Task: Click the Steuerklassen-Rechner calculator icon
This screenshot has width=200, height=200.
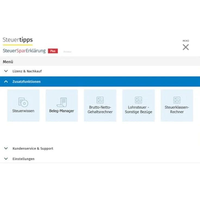Action: coord(177,100)
